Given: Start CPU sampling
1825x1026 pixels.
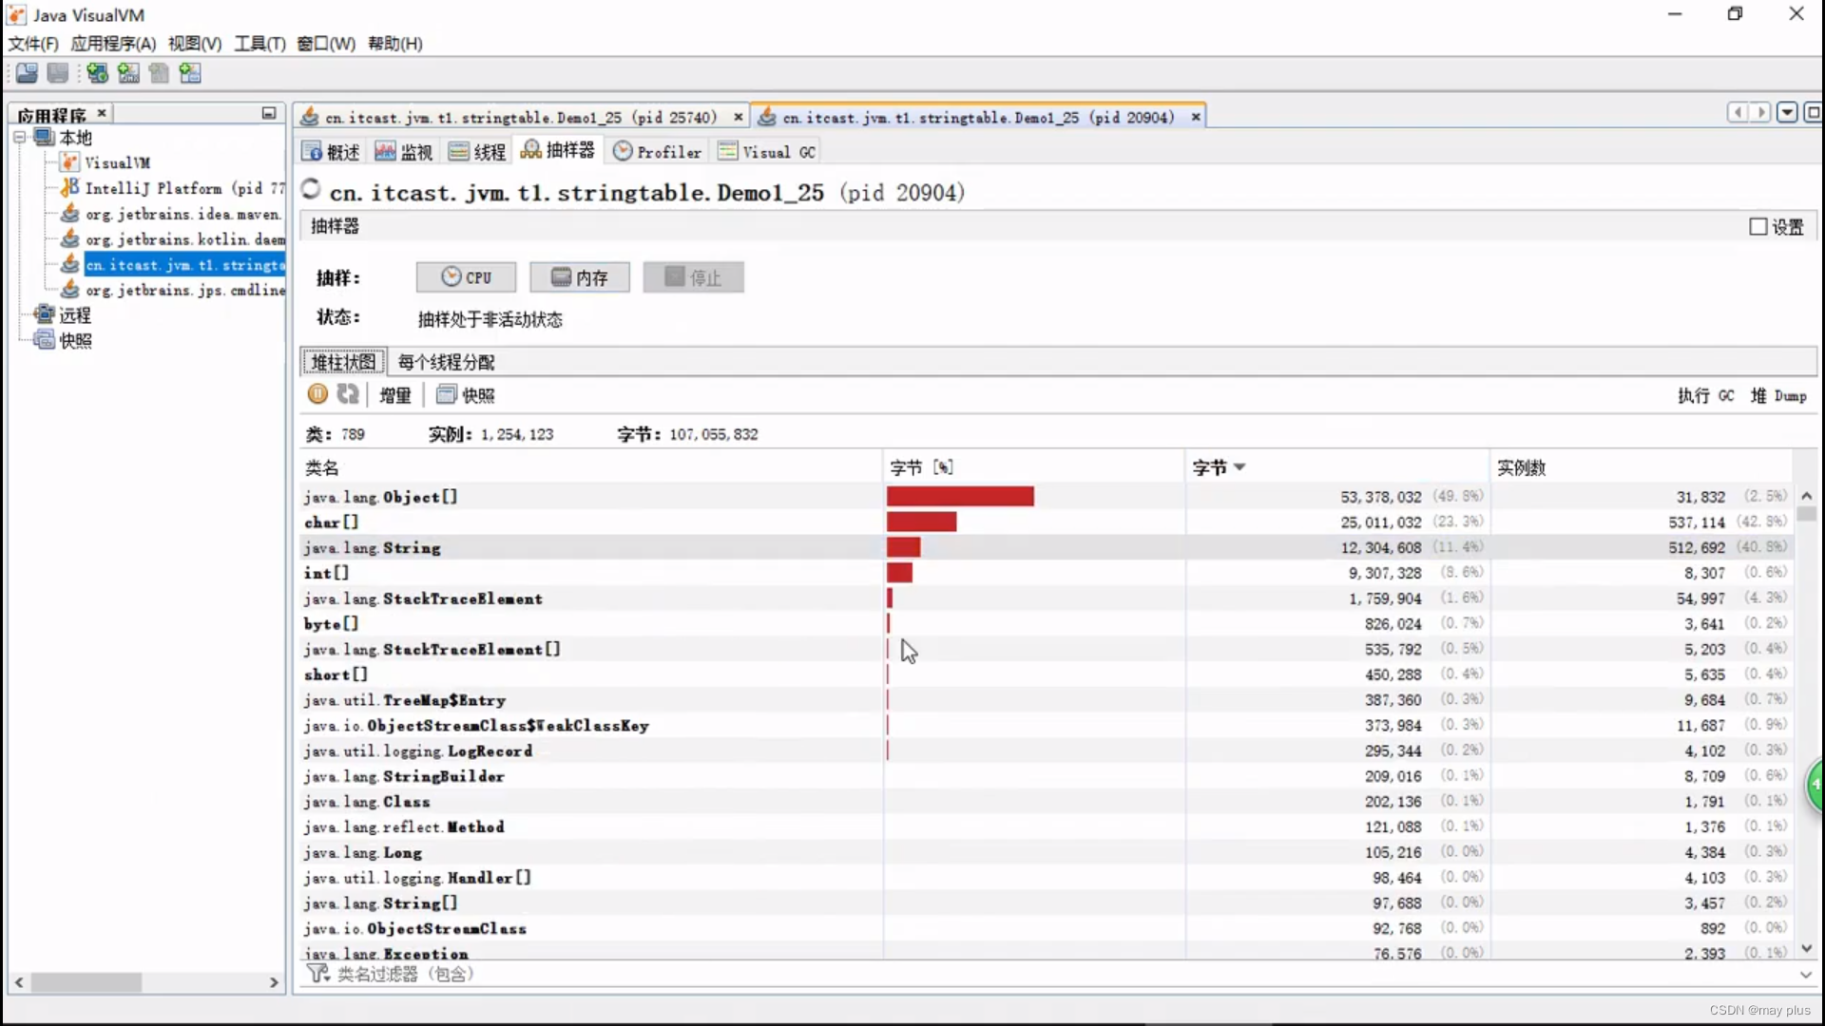Looking at the screenshot, I should (x=466, y=277).
